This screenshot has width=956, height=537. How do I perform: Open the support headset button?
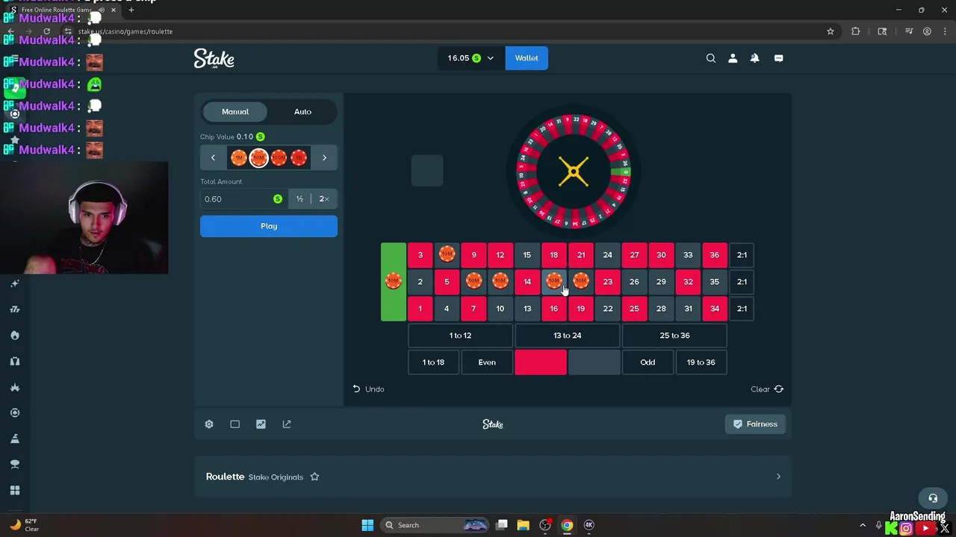coord(933,498)
